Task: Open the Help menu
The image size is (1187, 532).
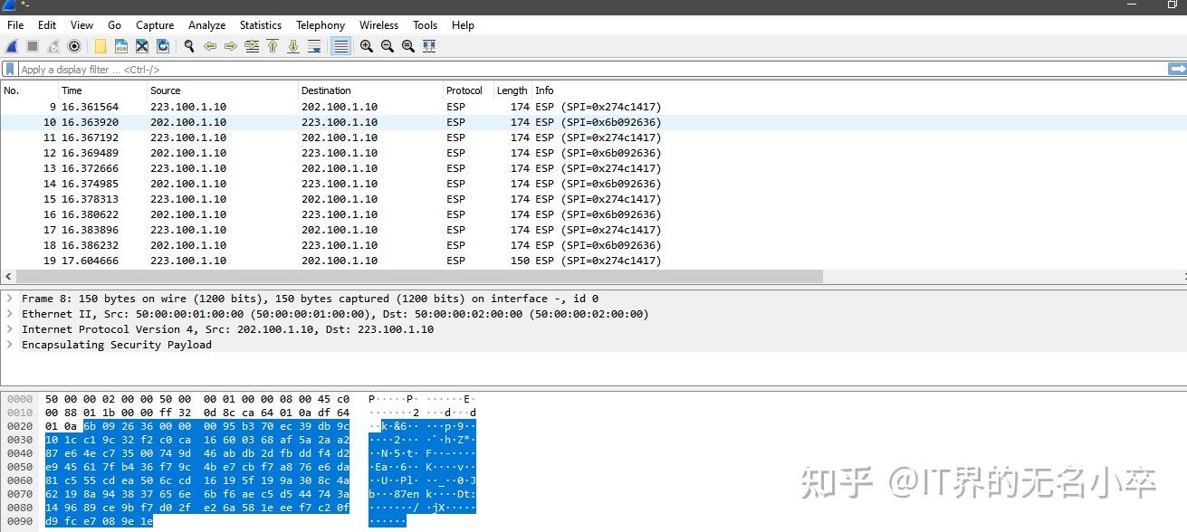Action: (x=463, y=25)
